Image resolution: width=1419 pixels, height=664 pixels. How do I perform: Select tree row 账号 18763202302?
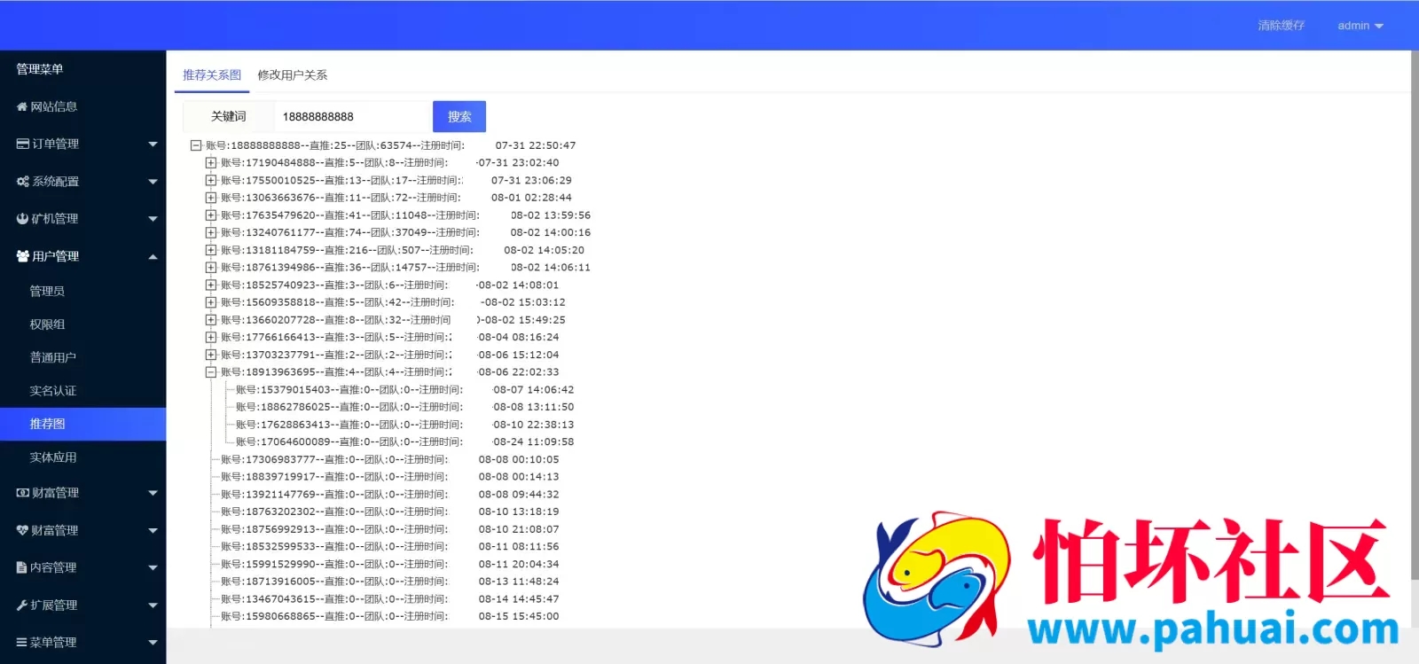pyautogui.click(x=390, y=512)
